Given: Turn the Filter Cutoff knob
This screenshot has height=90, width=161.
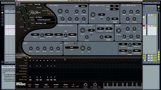Looking at the screenshot, I should click(x=60, y=11).
